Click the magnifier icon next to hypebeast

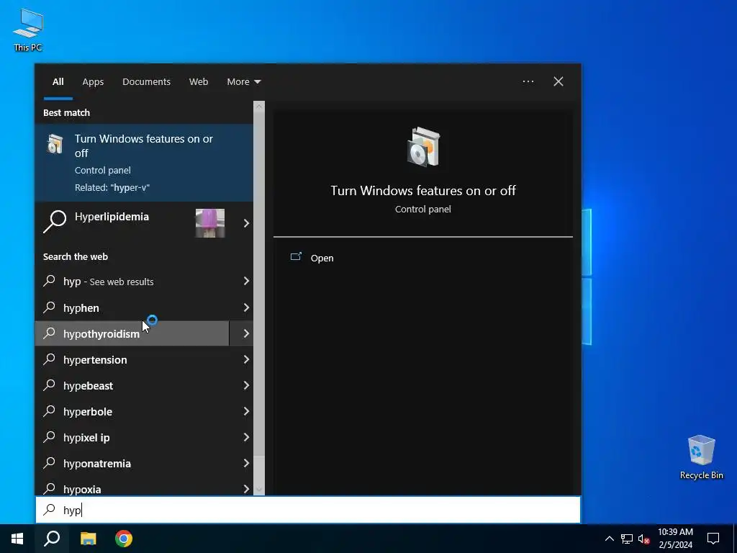pos(50,385)
